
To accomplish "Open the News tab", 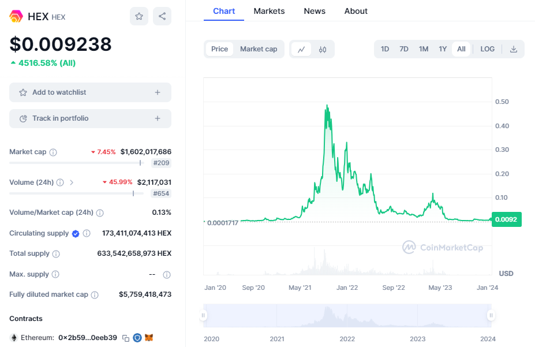I will click(315, 11).
